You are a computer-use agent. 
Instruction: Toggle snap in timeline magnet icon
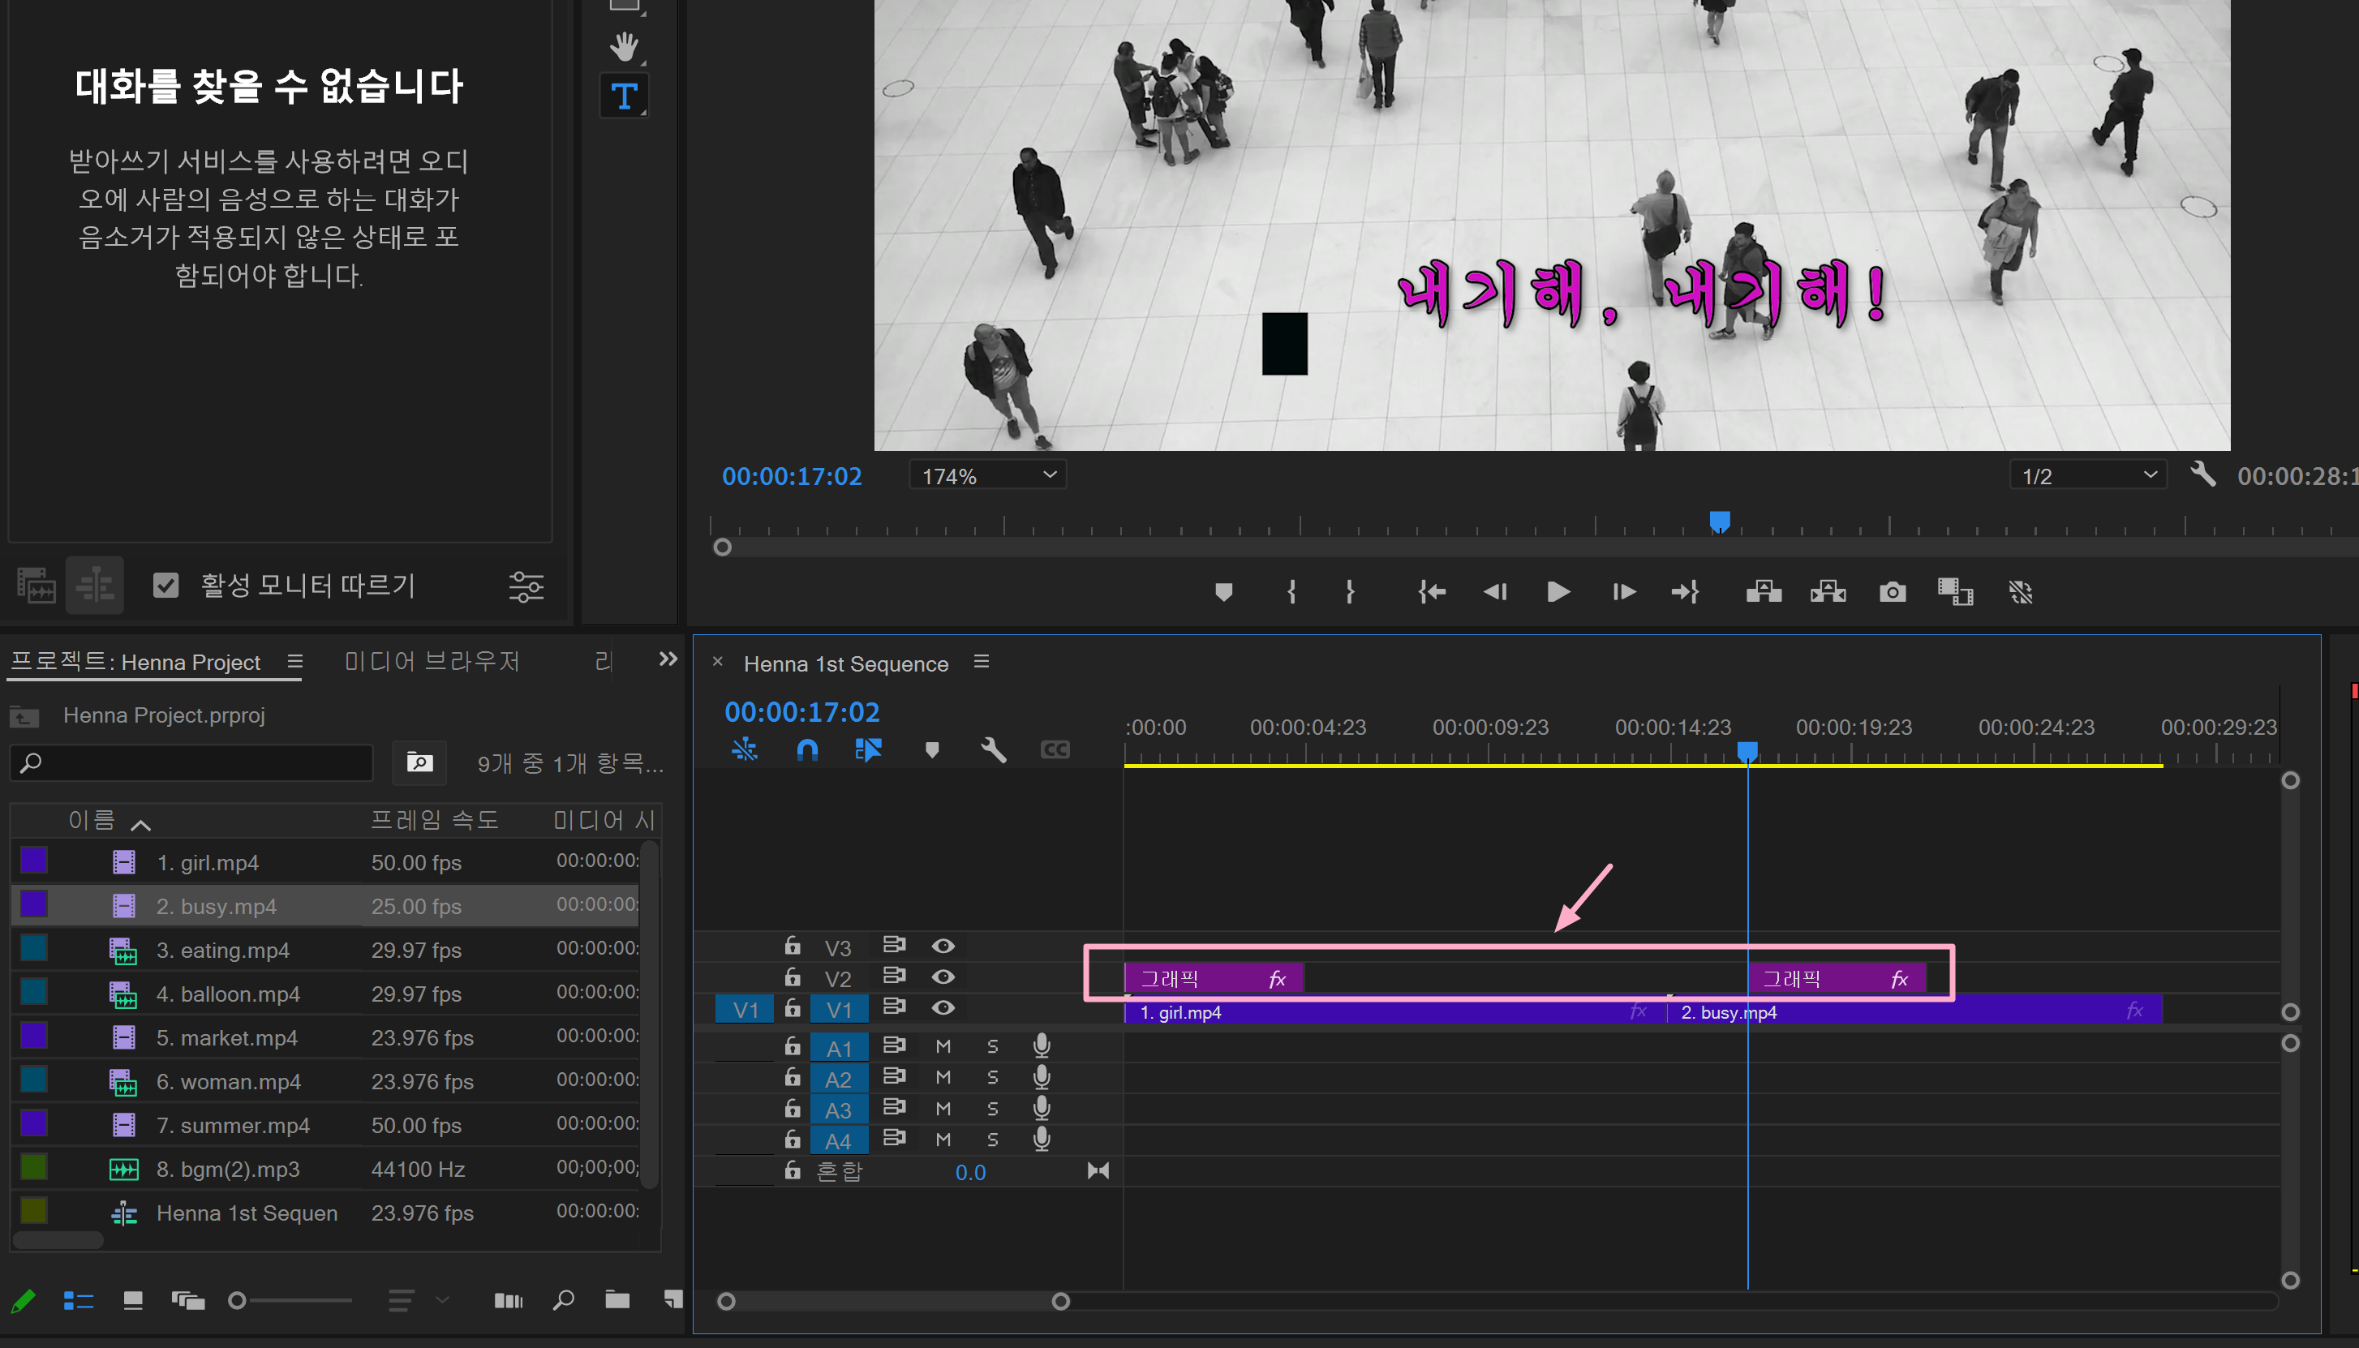[807, 750]
